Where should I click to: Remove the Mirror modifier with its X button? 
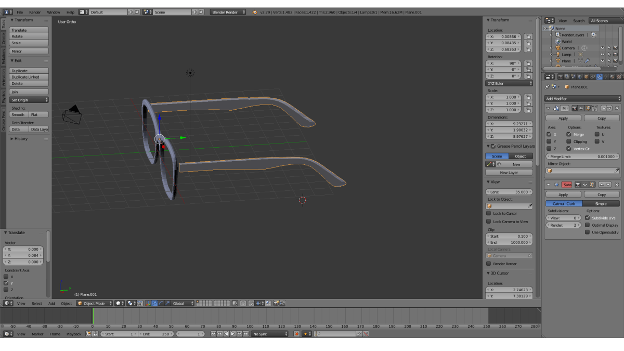click(617, 108)
